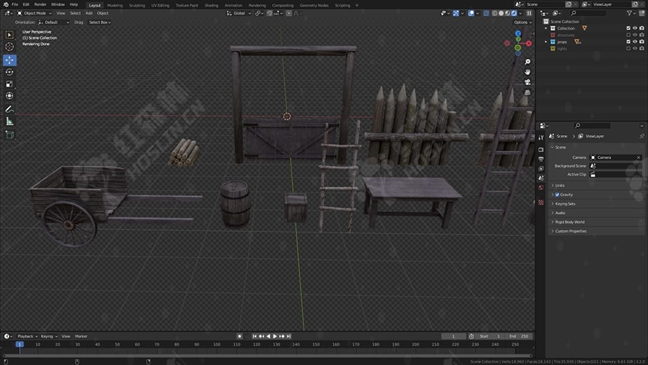This screenshot has height=365, width=648.
Task: Open the Scene properties tab
Action: coord(541,178)
